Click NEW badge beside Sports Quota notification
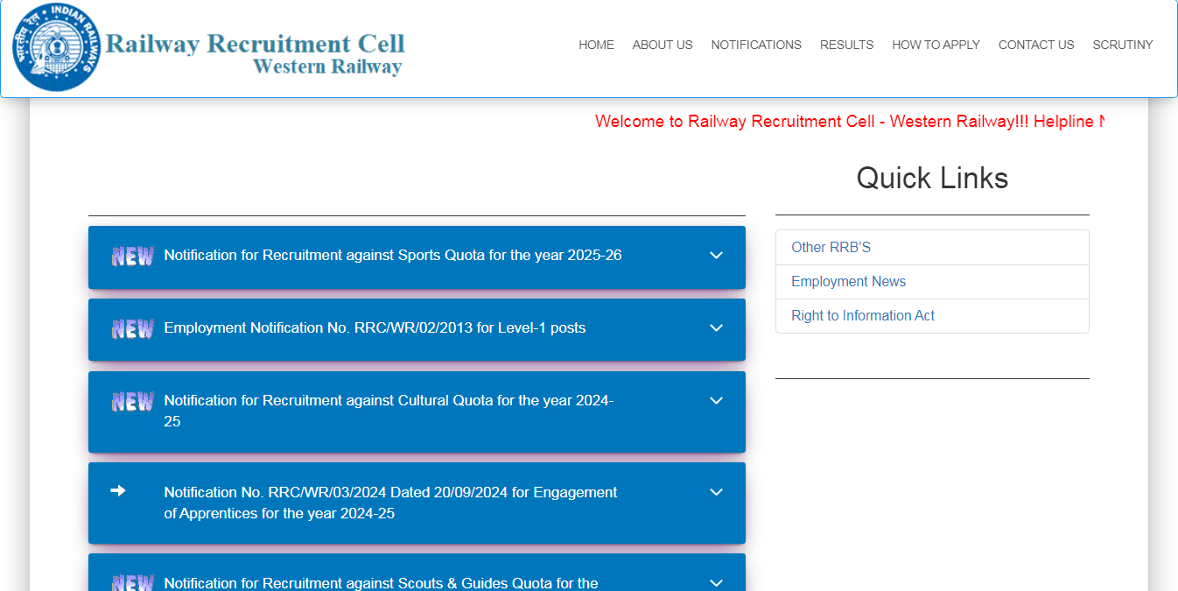The image size is (1178, 591). point(132,257)
